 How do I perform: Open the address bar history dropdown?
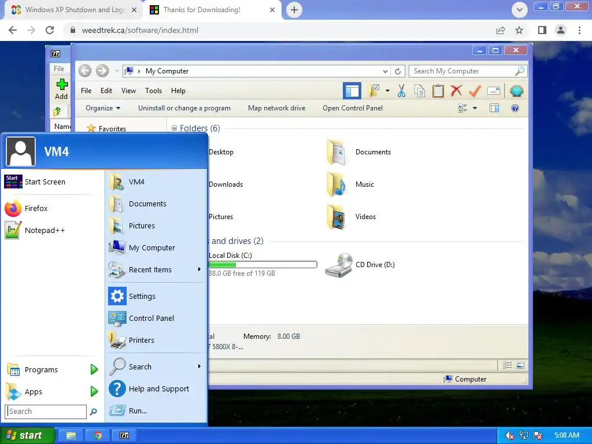coord(385,71)
